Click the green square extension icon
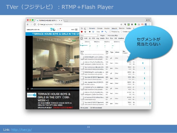Screen dimensions: 177x133 click(x=128, y=24)
